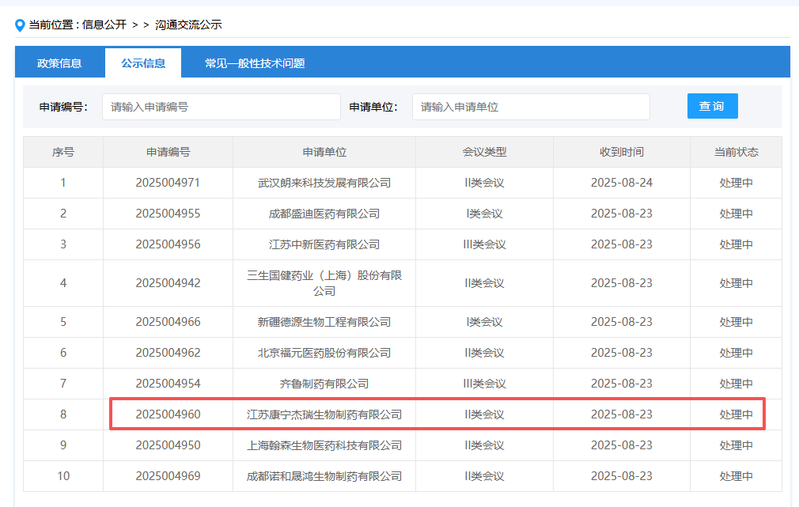Focus the 申请编号 input field
Viewport: 799px width, 507px height.
point(222,107)
